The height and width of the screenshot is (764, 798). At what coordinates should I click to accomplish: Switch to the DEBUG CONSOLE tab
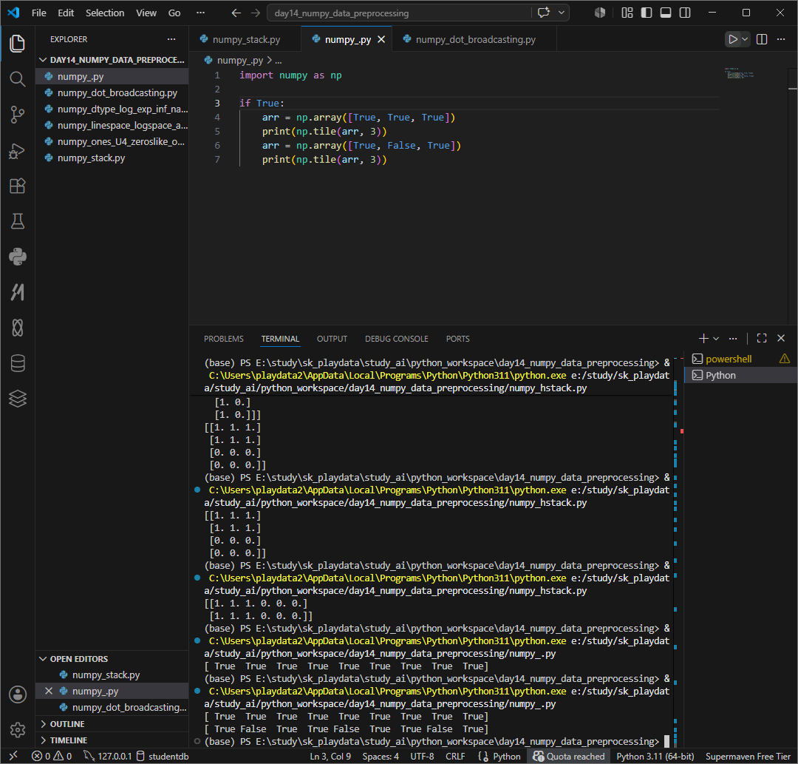pos(397,339)
